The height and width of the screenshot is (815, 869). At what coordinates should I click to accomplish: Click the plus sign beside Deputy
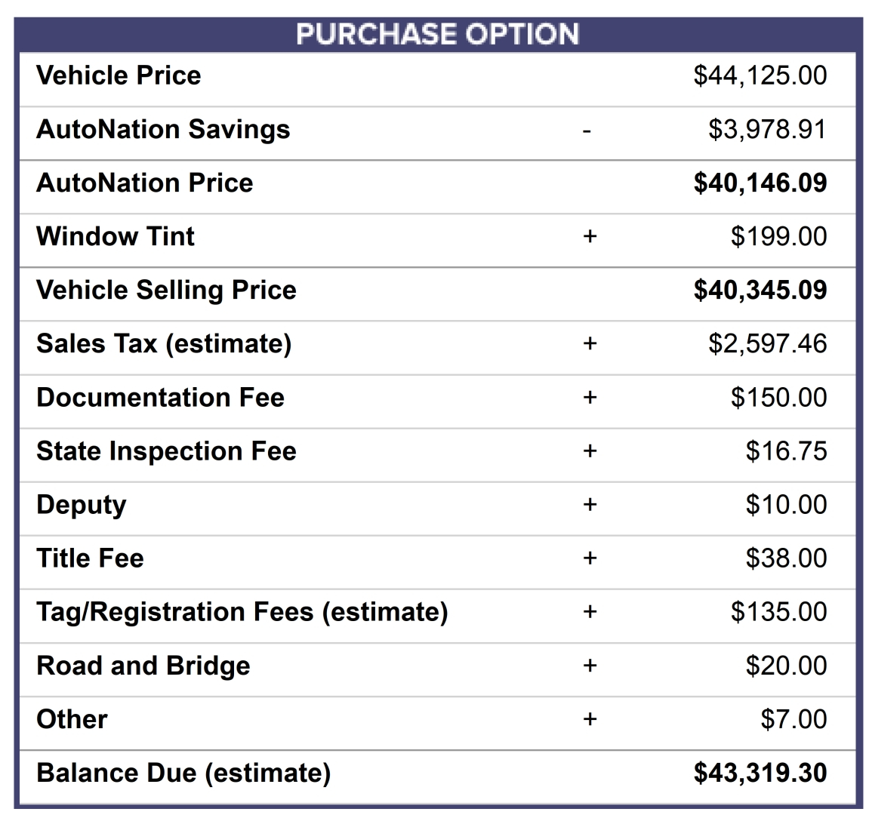pyautogui.click(x=590, y=504)
